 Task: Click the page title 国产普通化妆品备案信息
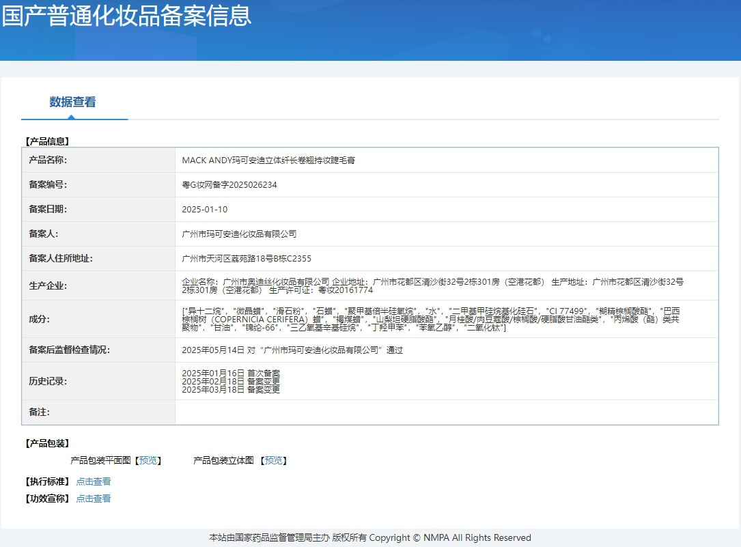[x=126, y=16]
